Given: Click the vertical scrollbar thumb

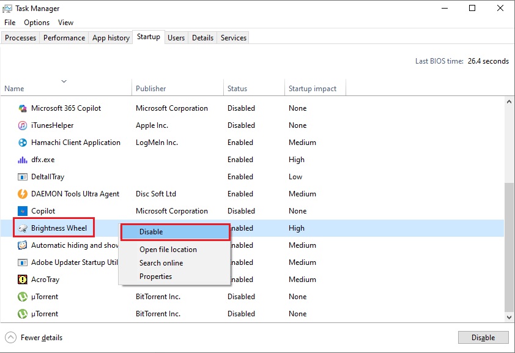Looking at the screenshot, I should 509,247.
